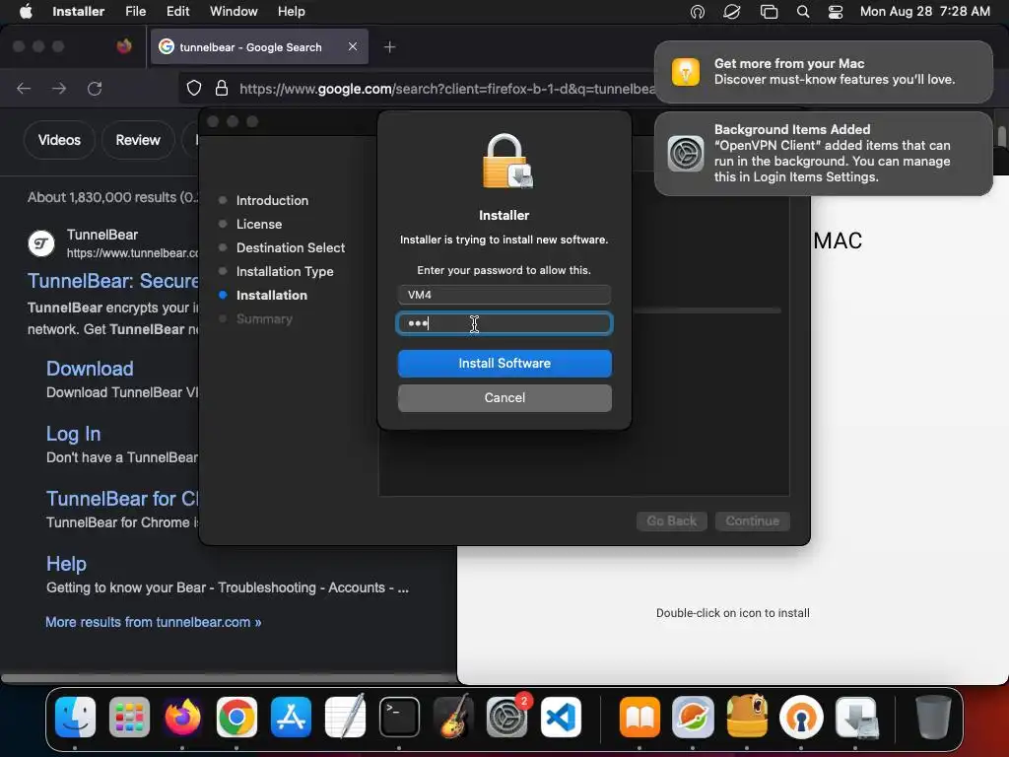Screen dimensions: 1009x757
Task: Select the tunnelbear Google Search tab
Action: 259,46
